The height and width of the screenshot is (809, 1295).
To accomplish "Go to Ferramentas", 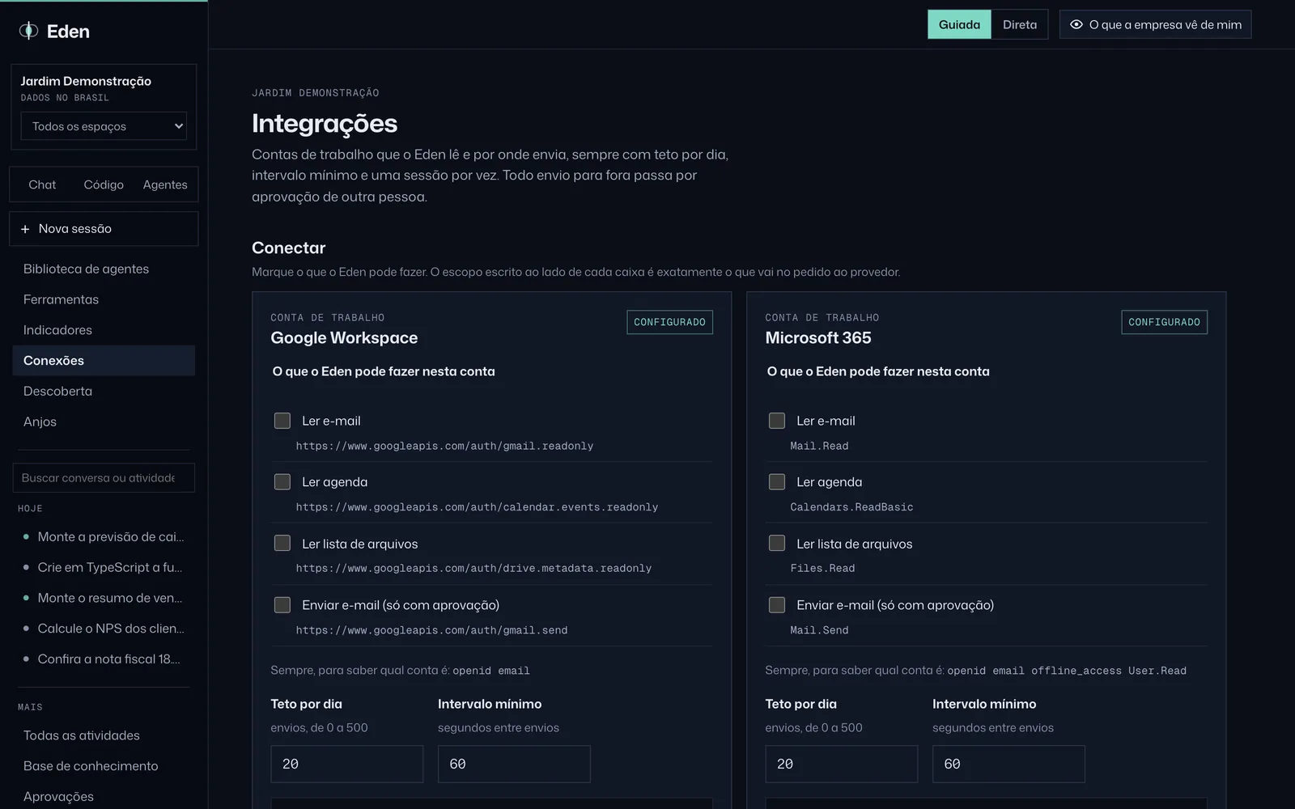I will click(x=104, y=299).
